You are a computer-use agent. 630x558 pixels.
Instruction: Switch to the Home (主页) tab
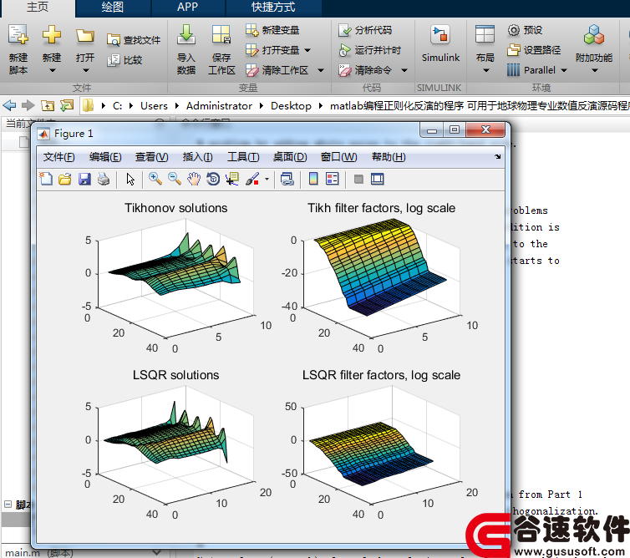click(x=38, y=8)
